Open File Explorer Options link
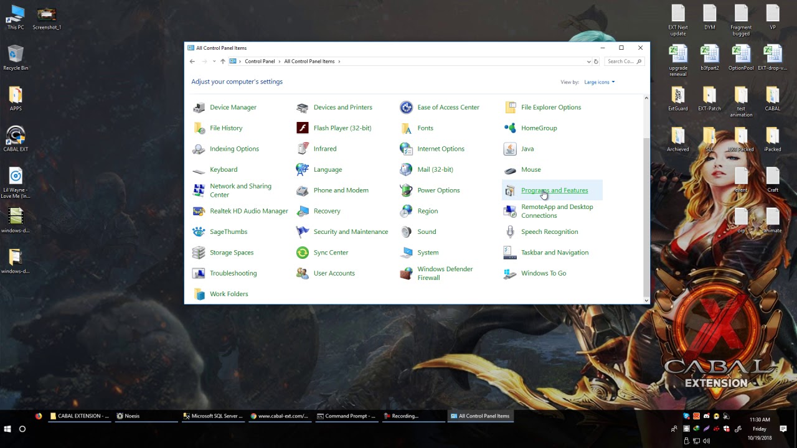Image resolution: width=797 pixels, height=448 pixels. tap(551, 107)
